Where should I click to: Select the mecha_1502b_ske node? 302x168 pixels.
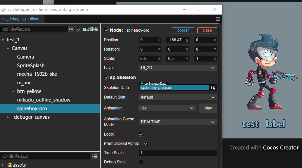click(x=37, y=74)
